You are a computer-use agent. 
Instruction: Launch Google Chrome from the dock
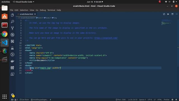[4, 34]
